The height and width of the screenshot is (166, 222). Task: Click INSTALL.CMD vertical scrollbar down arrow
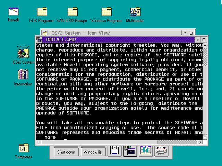click(x=205, y=137)
